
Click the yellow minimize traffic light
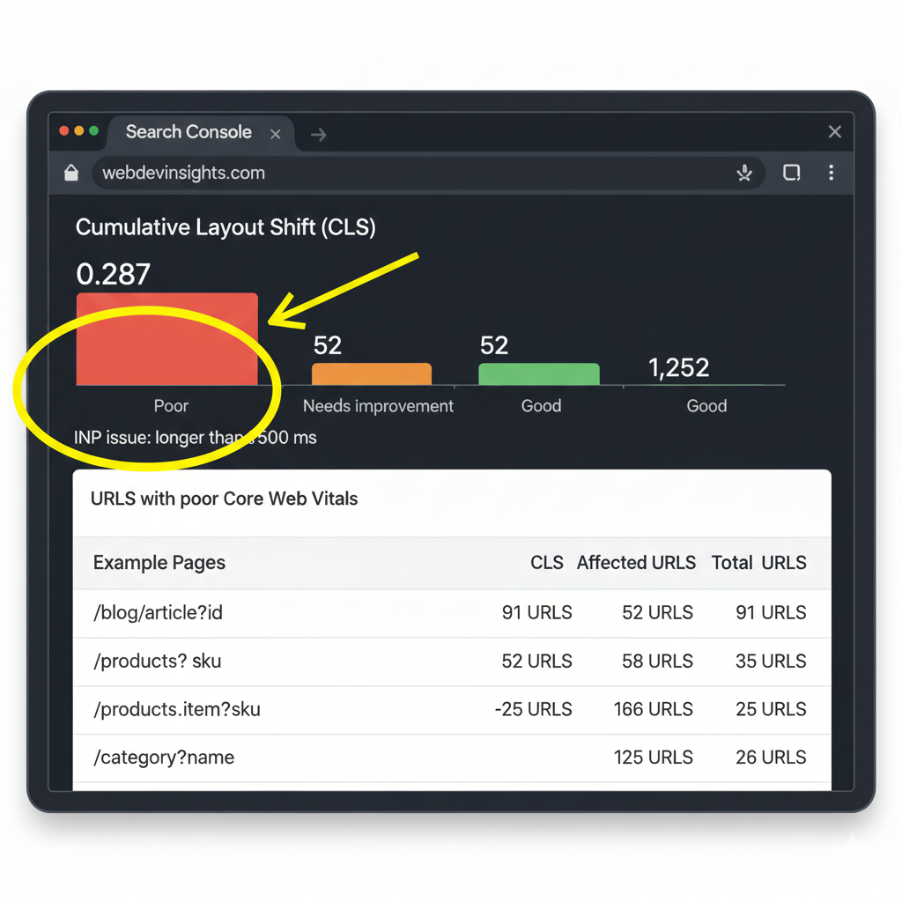tap(78, 130)
